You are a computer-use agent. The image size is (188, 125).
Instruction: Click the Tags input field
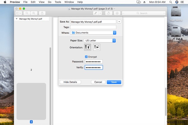pyautogui.click(x=93, y=27)
